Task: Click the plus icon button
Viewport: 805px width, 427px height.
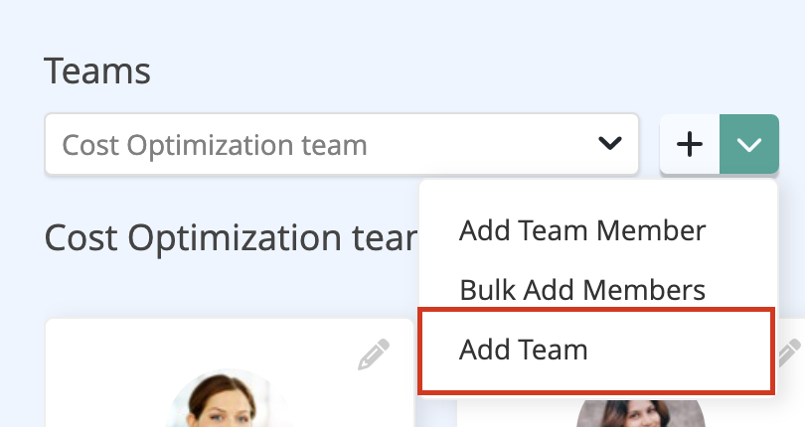Action: [690, 144]
